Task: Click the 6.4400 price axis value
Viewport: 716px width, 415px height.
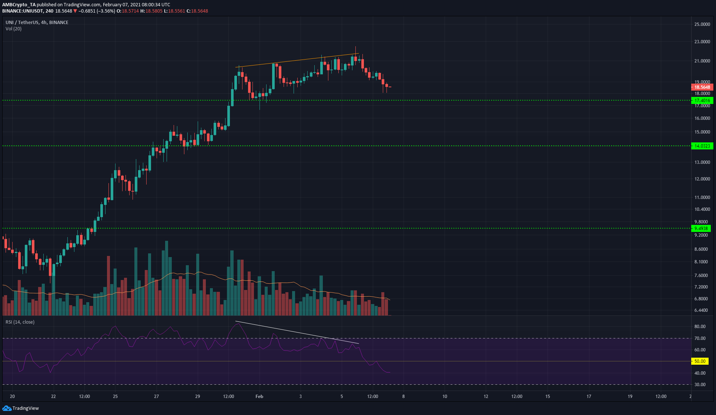Action: tap(701, 310)
